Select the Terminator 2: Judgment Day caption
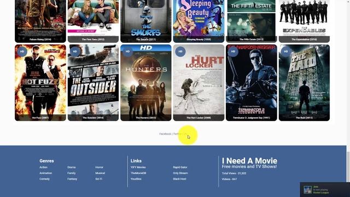 click(252, 118)
